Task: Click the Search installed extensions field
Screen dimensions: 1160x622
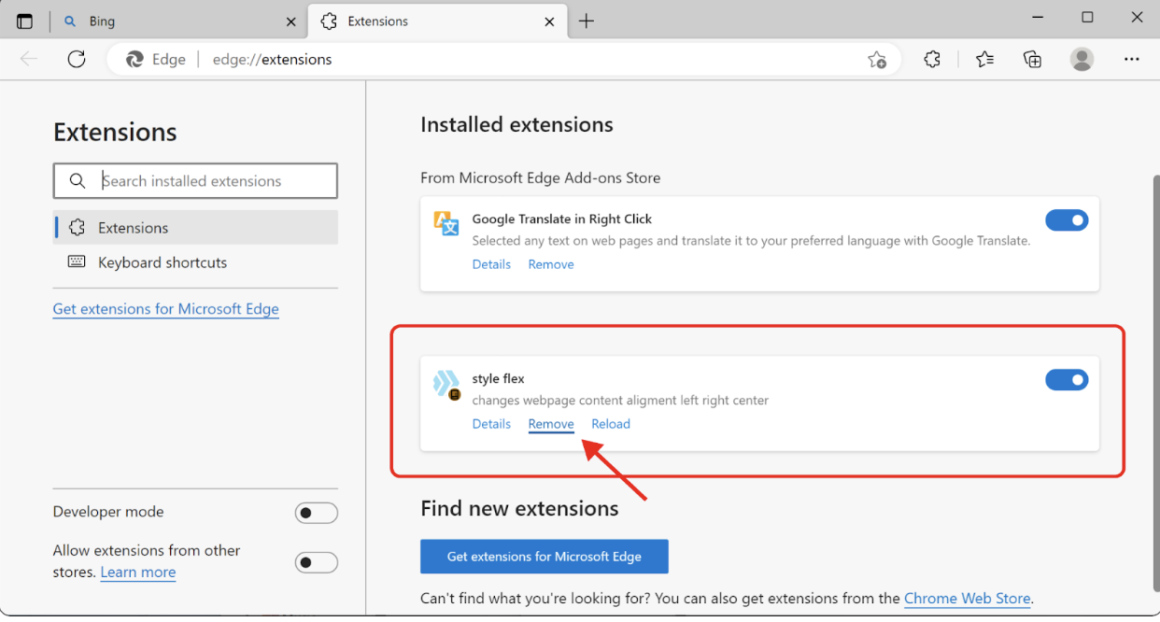Action: (205, 181)
